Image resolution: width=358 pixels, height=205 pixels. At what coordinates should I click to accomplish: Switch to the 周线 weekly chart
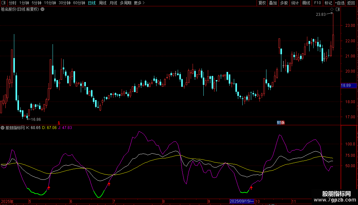[103, 3]
